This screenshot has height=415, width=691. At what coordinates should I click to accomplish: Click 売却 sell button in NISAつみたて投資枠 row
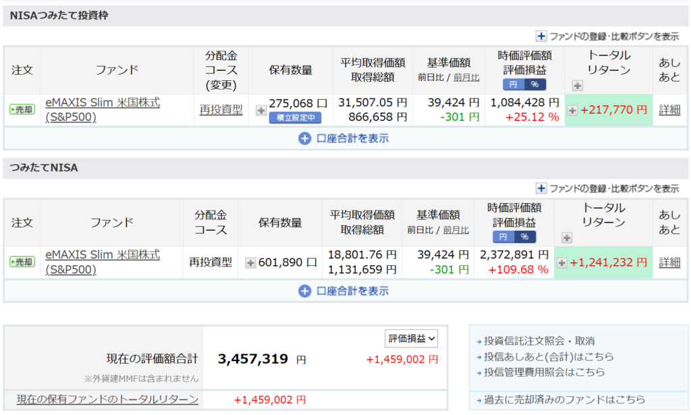pyautogui.click(x=22, y=110)
